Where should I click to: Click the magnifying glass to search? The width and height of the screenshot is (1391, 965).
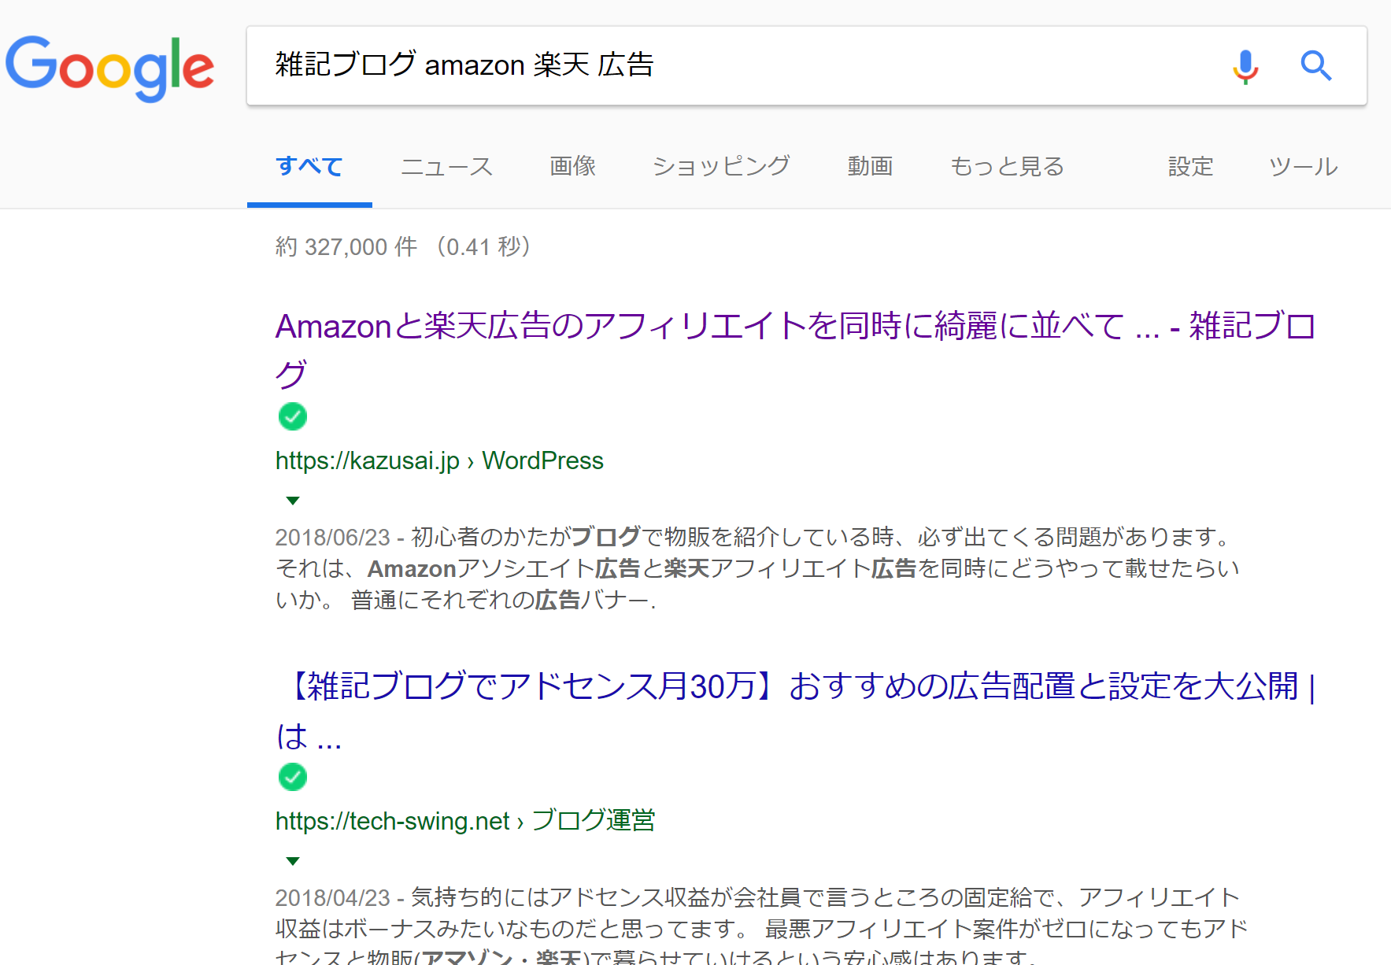tap(1315, 66)
